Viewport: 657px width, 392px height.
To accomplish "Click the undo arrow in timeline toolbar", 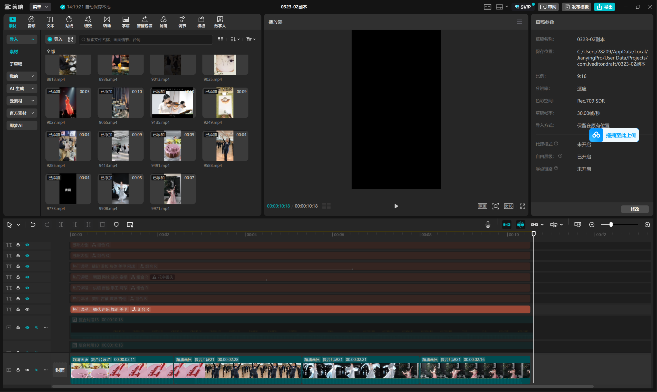I will [x=33, y=224].
